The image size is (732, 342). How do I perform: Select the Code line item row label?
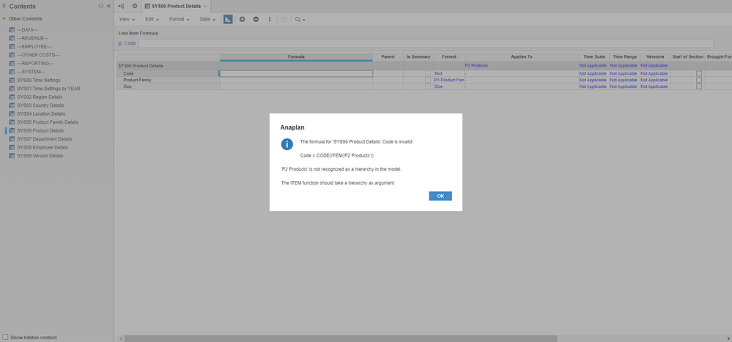(x=128, y=73)
